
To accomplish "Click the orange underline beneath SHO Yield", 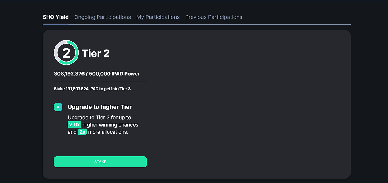I will tap(56, 24).
